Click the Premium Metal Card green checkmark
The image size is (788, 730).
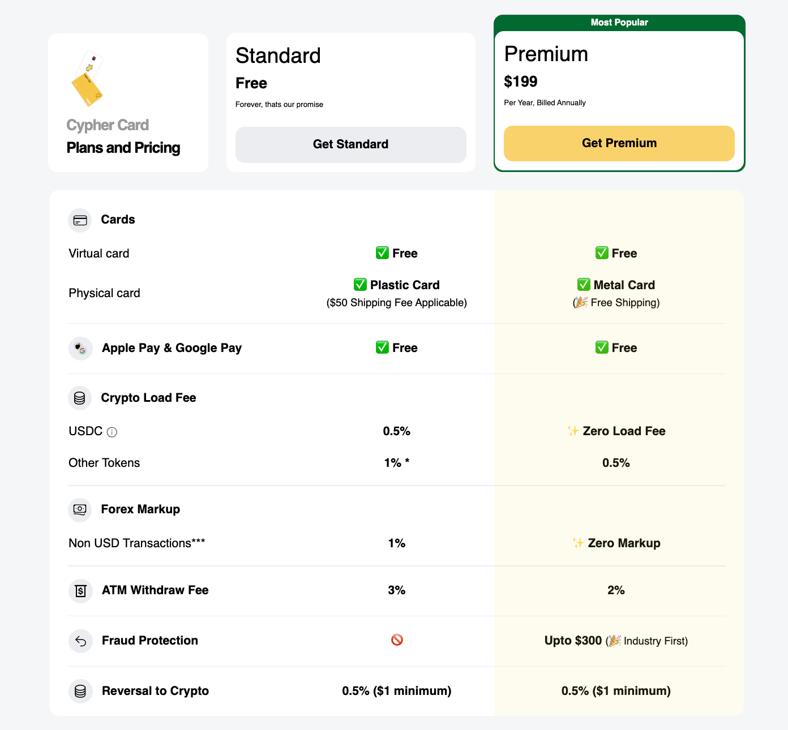pyautogui.click(x=584, y=285)
